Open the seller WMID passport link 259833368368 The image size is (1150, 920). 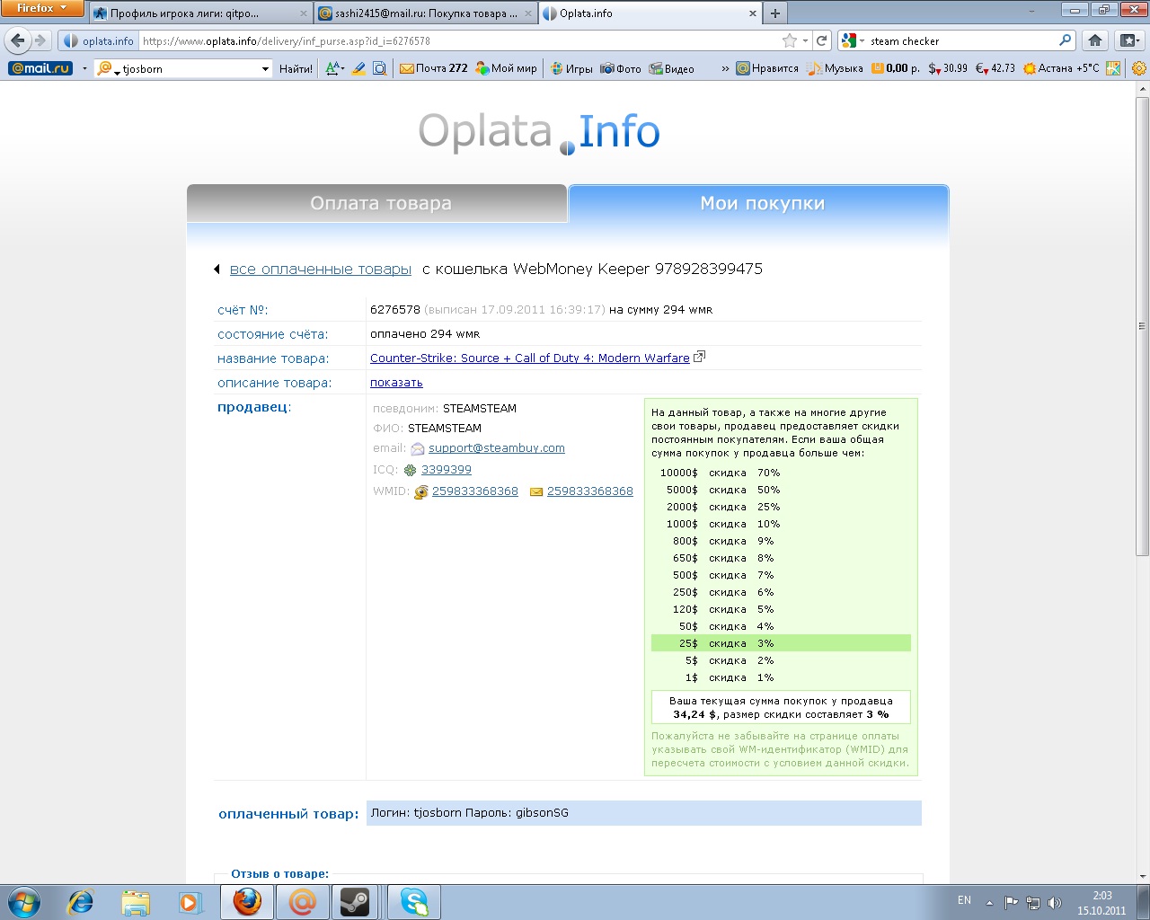click(x=475, y=491)
